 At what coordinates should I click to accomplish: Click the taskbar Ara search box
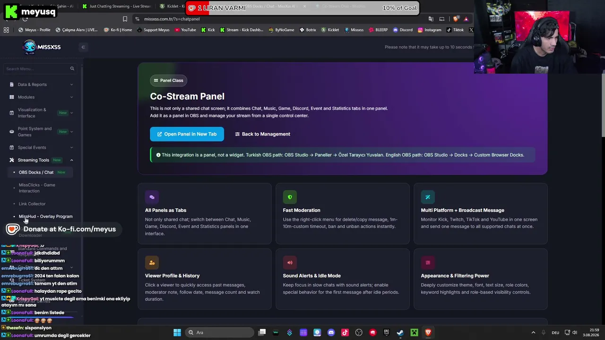(219, 332)
